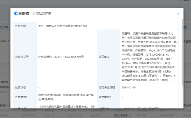Click the 天眼查 logo in dialog header

[x=22, y=13]
